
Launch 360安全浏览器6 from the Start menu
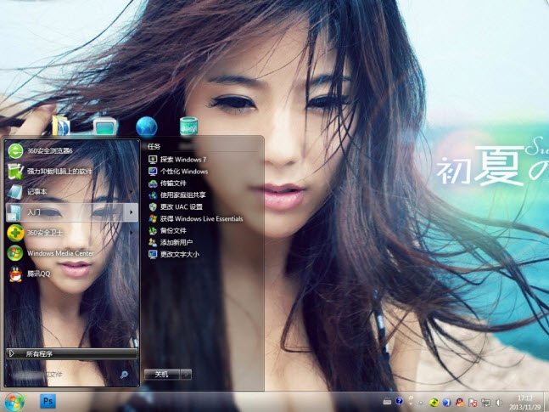point(72,150)
